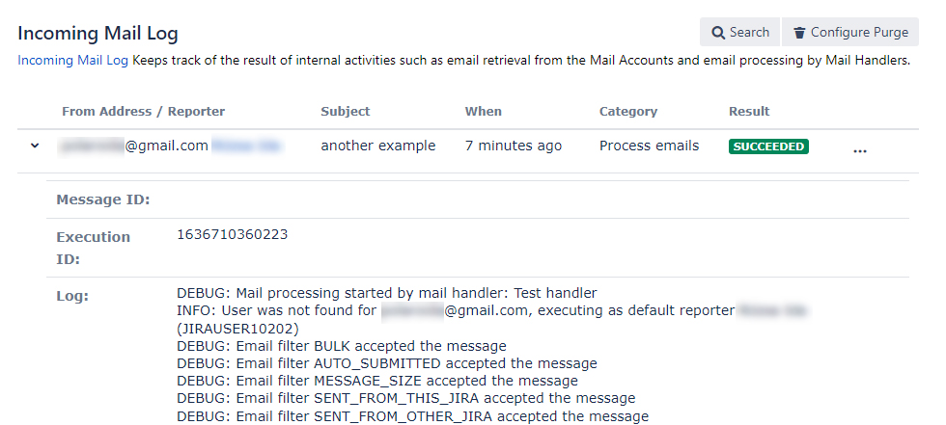Select the When column header

pos(483,112)
